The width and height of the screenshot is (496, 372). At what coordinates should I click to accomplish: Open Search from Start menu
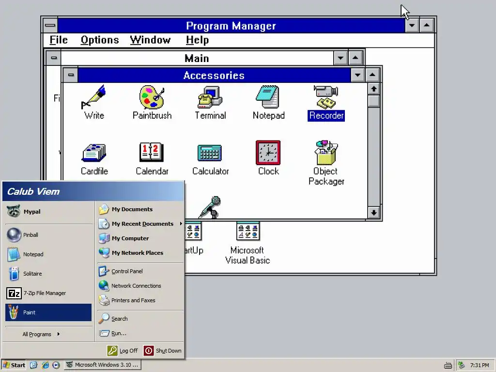click(x=140, y=319)
